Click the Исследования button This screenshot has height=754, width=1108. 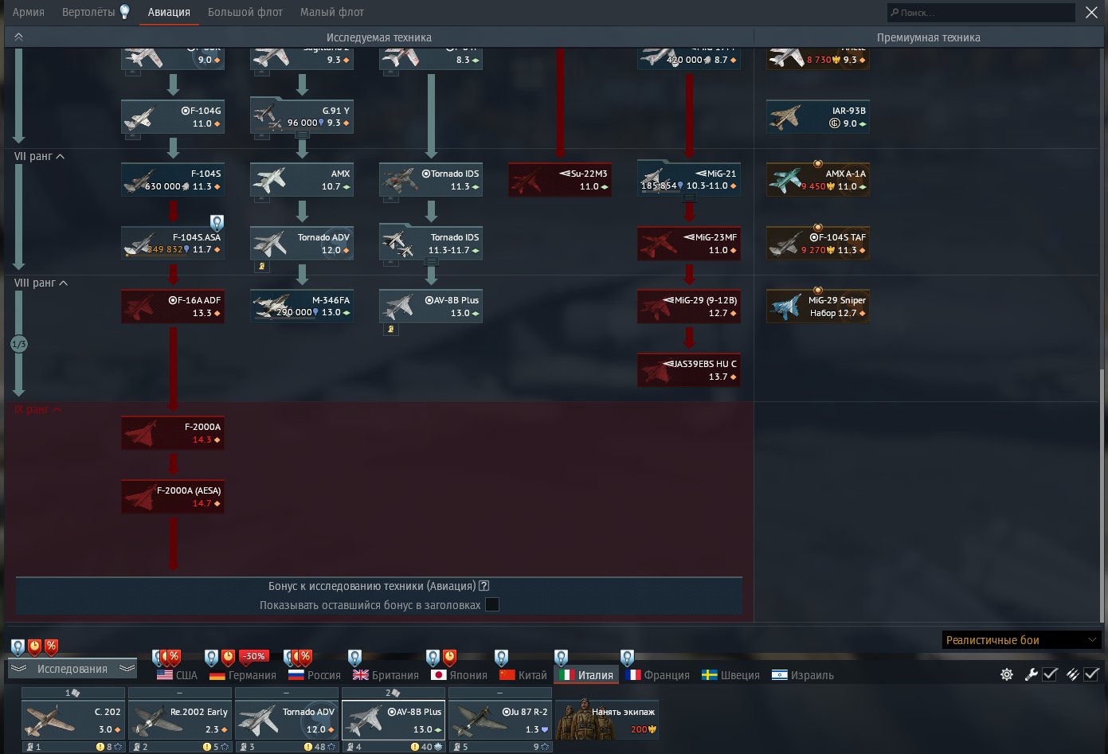(72, 669)
